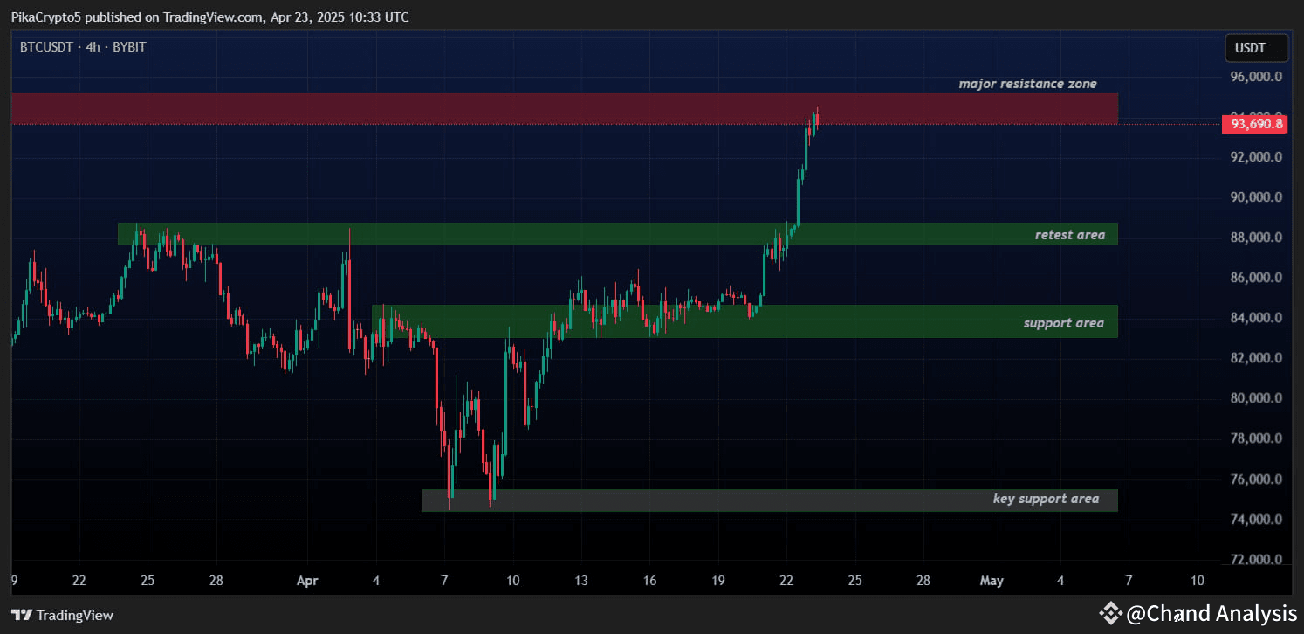Click the 80,000.0 price axis label
This screenshot has height=634, width=1304.
click(1256, 398)
